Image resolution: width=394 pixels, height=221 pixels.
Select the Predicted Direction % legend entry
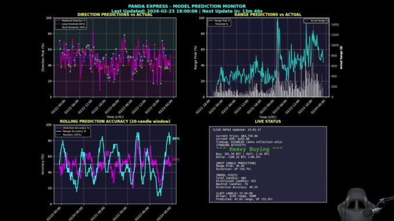coord(71,20)
